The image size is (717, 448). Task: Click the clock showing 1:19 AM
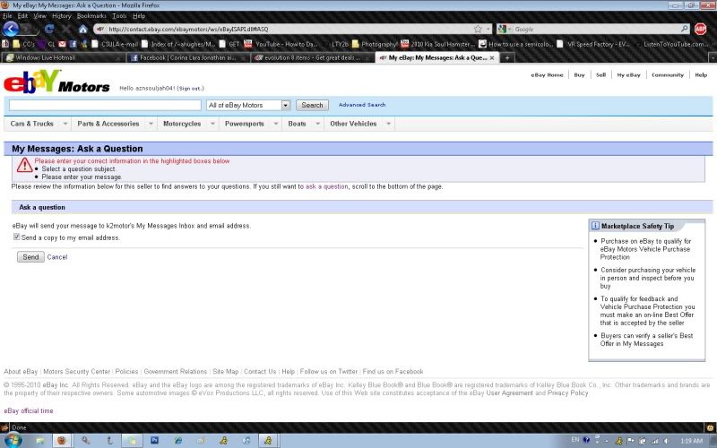click(x=691, y=441)
